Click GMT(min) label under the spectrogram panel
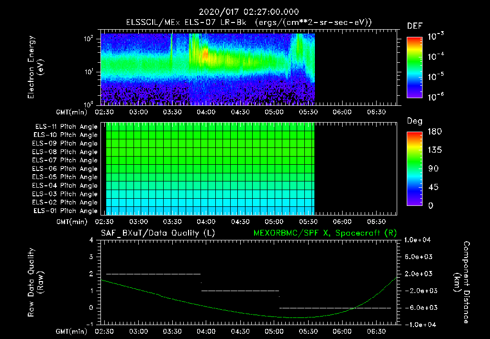 pyautogui.click(x=72, y=112)
